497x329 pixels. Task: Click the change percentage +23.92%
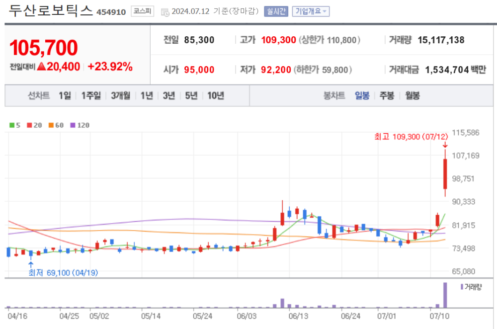(x=110, y=67)
